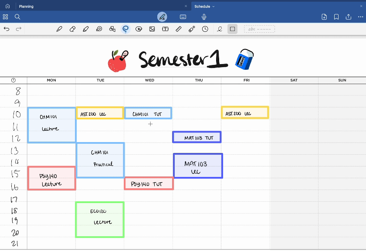The width and height of the screenshot is (366, 251).
Task: Expand the Schedule title dropdown
Action: pyautogui.click(x=213, y=7)
